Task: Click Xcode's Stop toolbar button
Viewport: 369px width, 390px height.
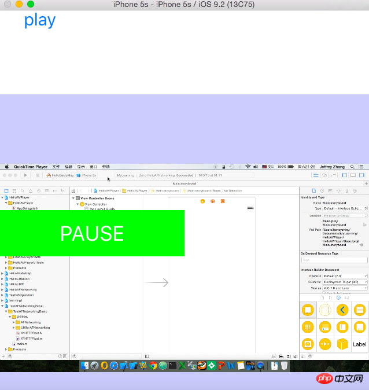Action: pos(38,175)
